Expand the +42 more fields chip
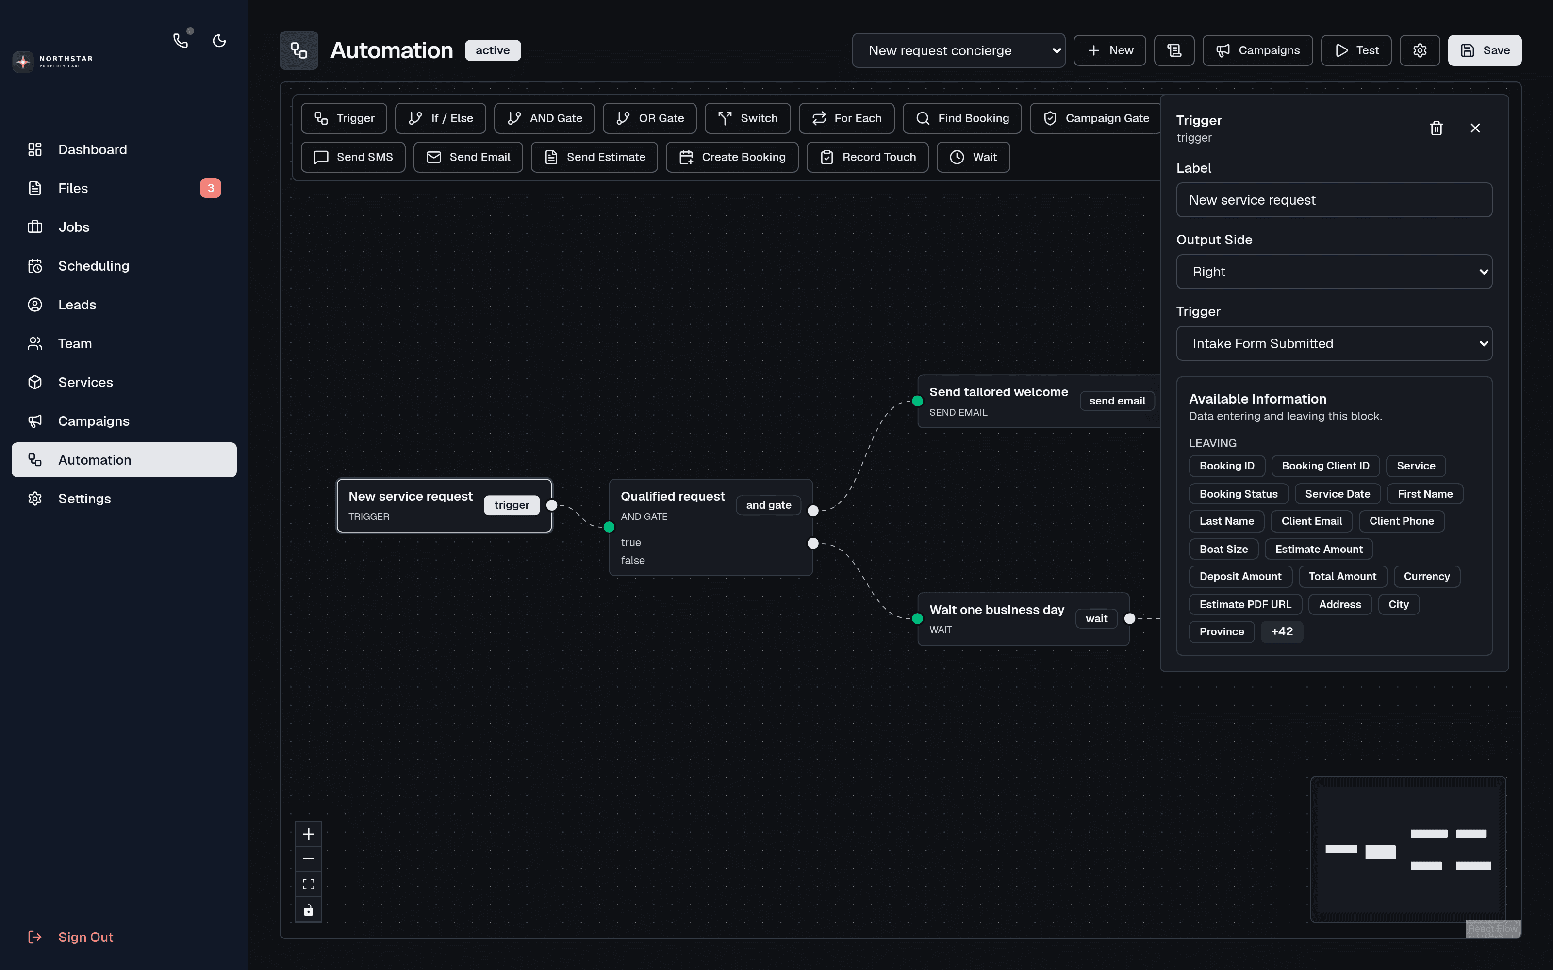This screenshot has width=1553, height=970. [x=1282, y=631]
